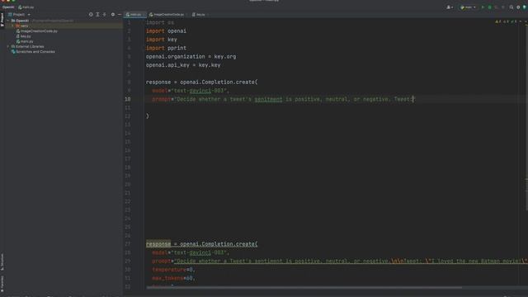Open IDE settings gear in top toolbar
Viewport: 528px width, 297px height.
(x=519, y=7)
